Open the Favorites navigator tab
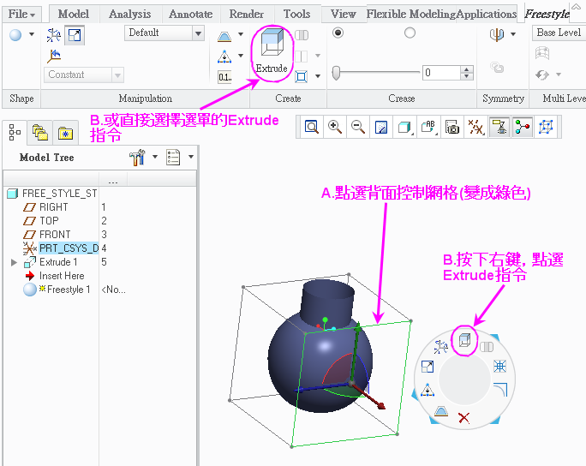Screen dimensions: 586x466 click(65, 133)
